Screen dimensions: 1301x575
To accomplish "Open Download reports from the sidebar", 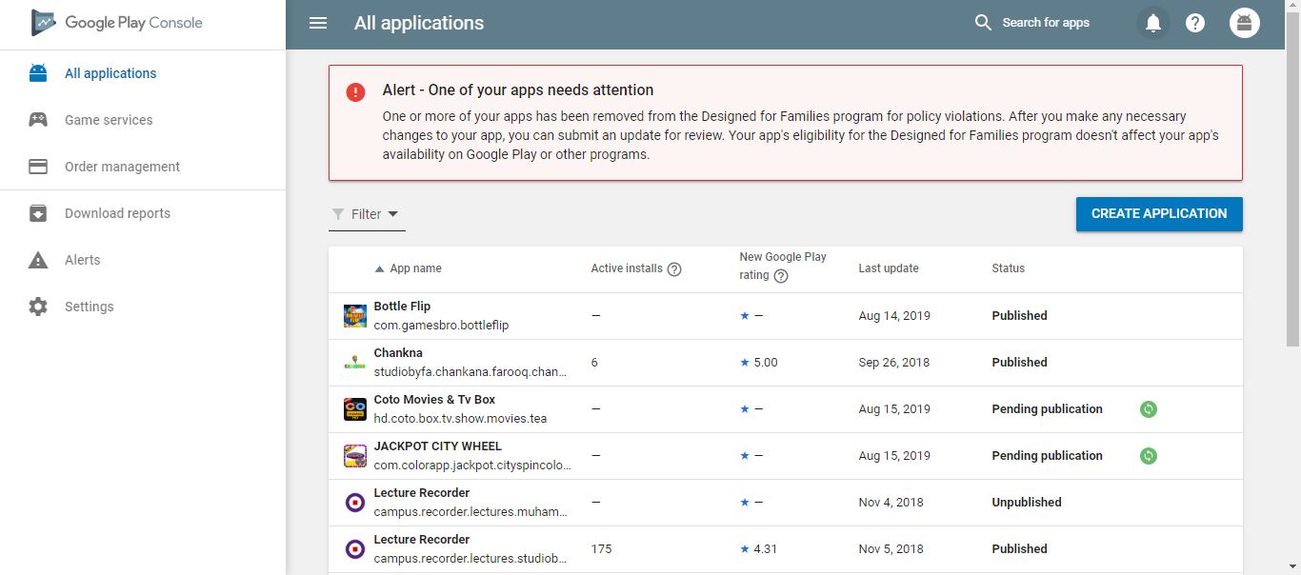I will 116,212.
